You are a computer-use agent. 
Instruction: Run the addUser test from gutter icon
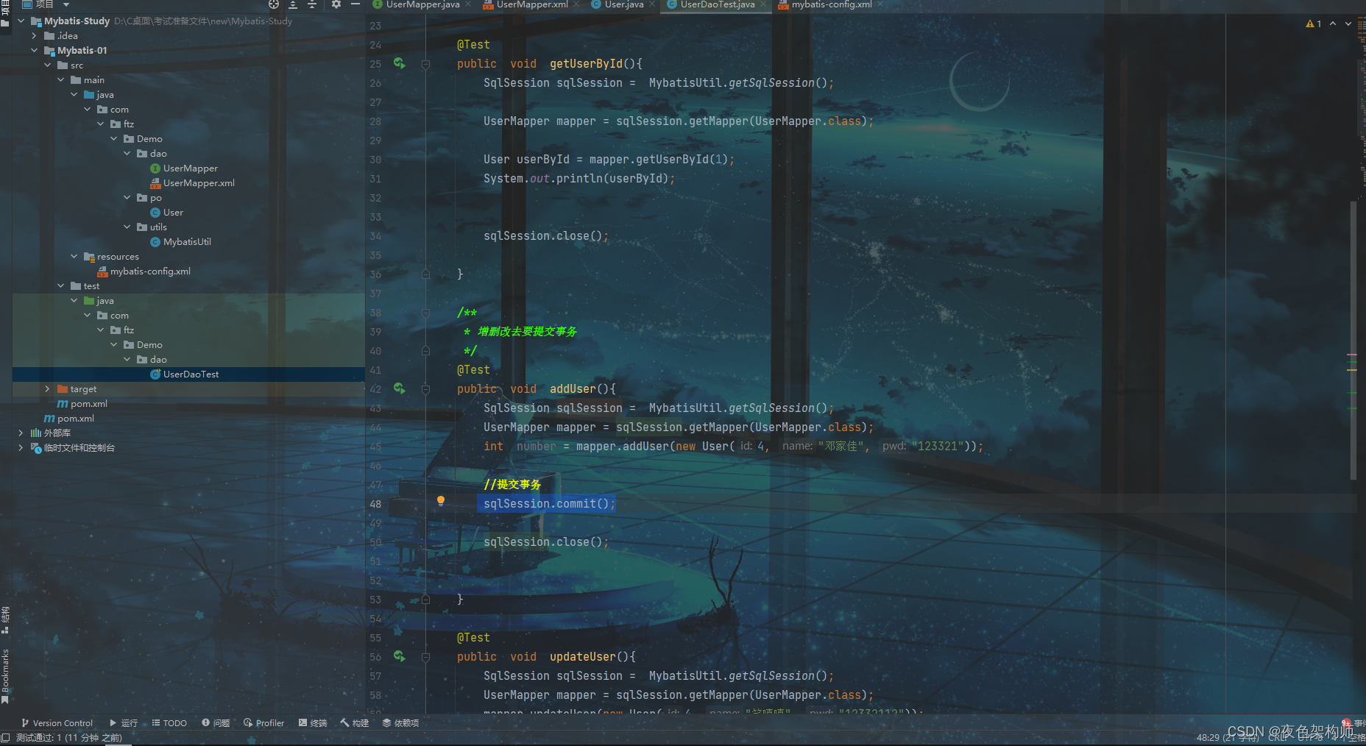point(399,388)
